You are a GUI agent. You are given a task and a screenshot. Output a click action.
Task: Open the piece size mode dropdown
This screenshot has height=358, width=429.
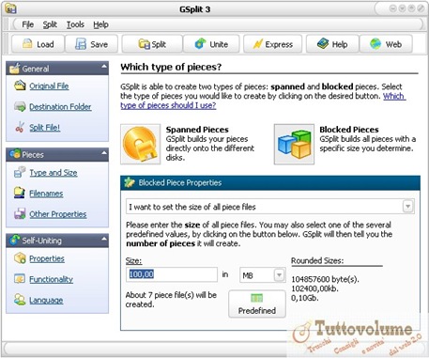pyautogui.click(x=407, y=207)
